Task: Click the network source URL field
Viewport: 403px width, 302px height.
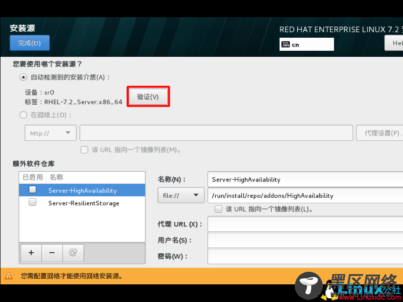Action: pyautogui.click(x=216, y=133)
